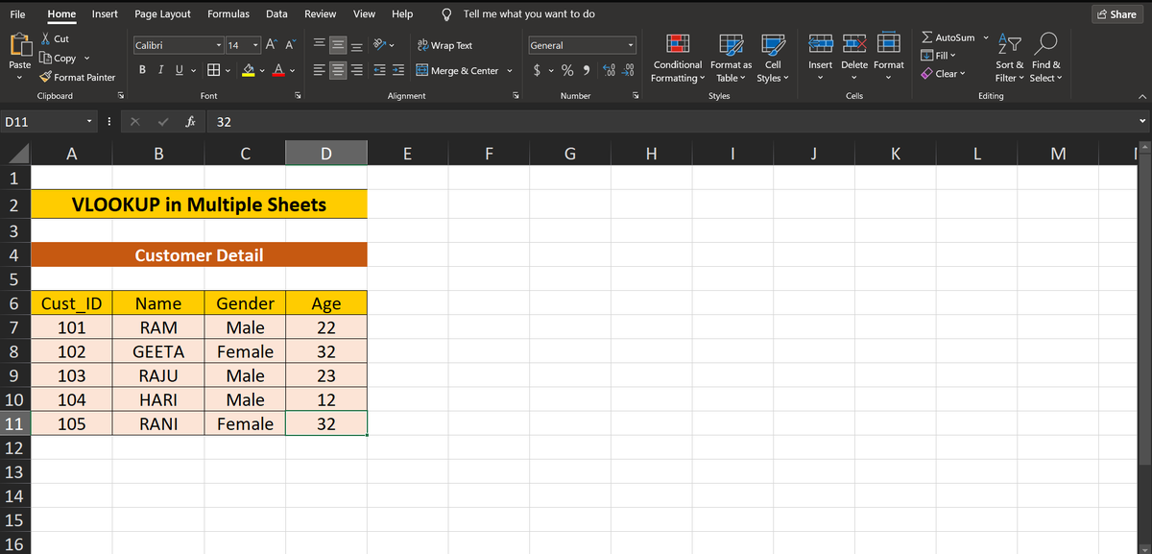Screen dimensions: 1152x554
Task: Switch to the Insert tab
Action: pyautogui.click(x=105, y=14)
